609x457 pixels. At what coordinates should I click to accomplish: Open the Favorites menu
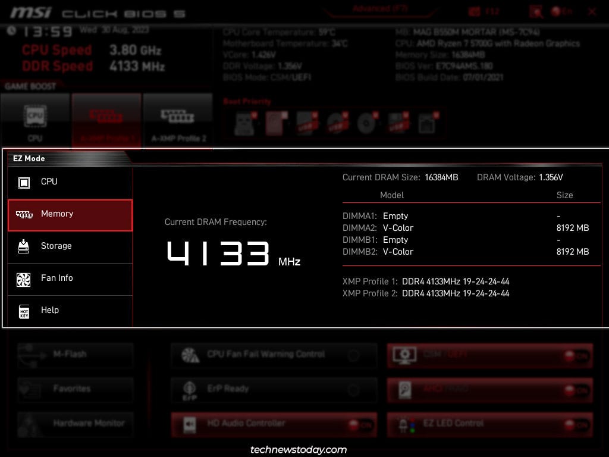76,389
